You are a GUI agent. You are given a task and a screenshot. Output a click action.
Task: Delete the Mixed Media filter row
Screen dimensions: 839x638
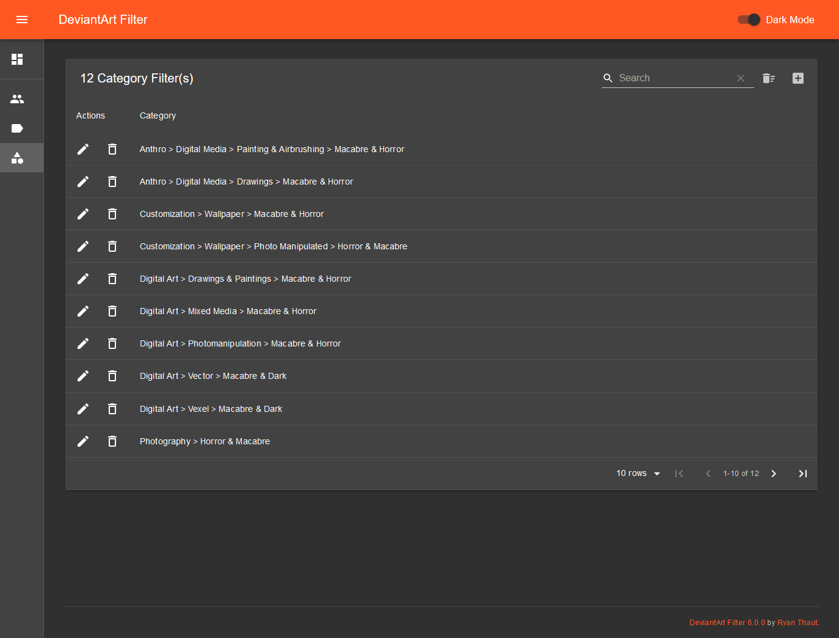112,311
